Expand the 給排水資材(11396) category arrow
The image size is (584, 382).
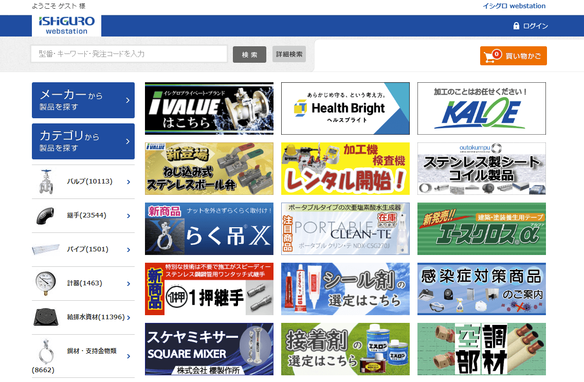click(x=129, y=318)
